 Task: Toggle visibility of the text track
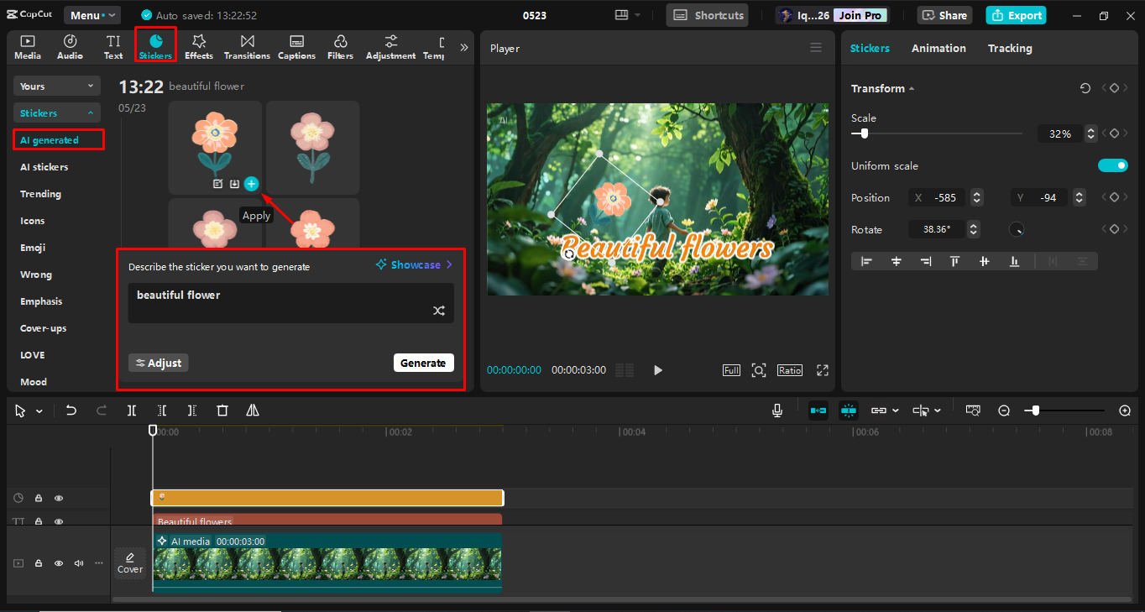(x=59, y=521)
